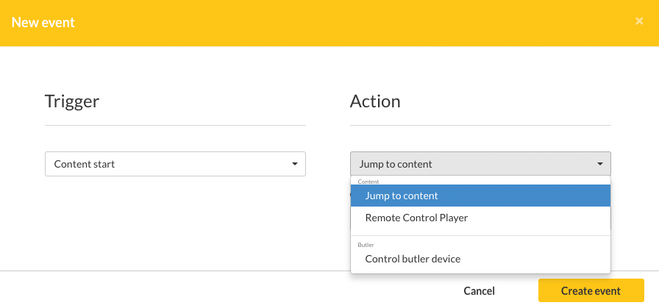Close the New event dialog
The width and height of the screenshot is (659, 308).
pos(639,21)
